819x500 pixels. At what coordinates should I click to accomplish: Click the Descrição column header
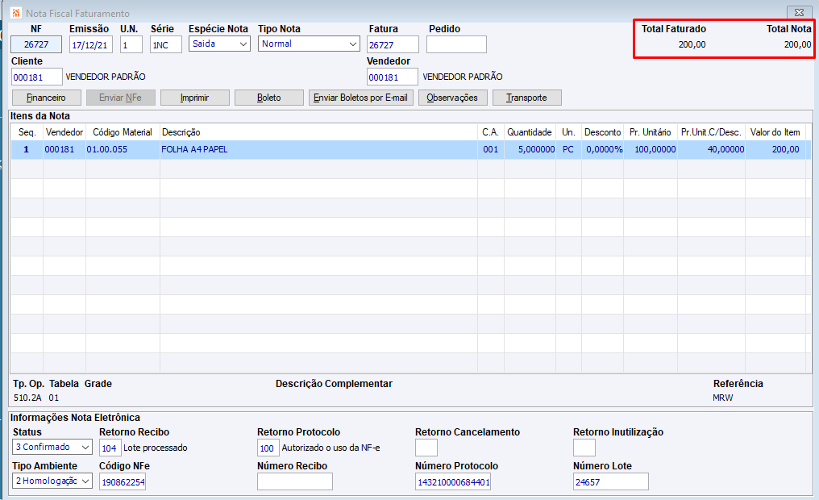318,132
